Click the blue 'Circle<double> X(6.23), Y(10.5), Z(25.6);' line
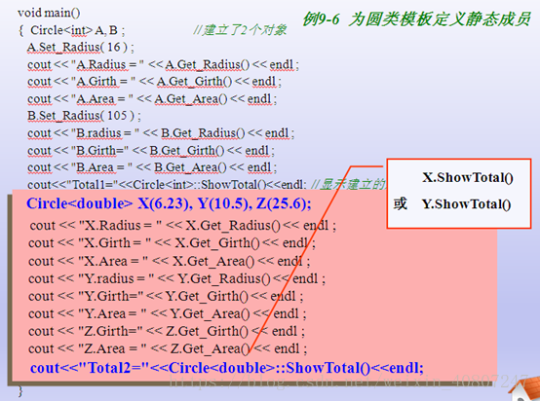This screenshot has height=401, width=540. (x=169, y=203)
